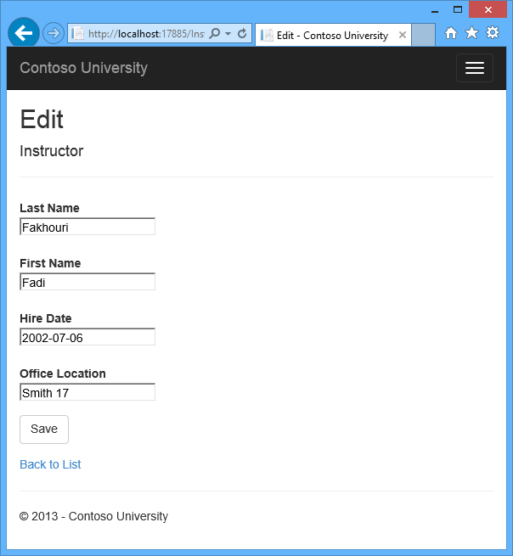
Task: Close the Edit - Contoso University tab
Action: tap(403, 35)
